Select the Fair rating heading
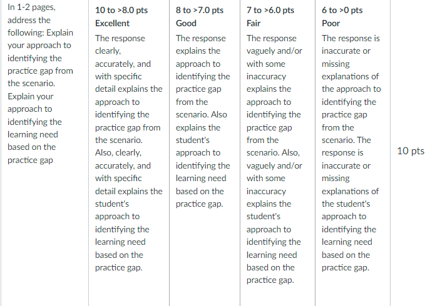 (x=253, y=23)
